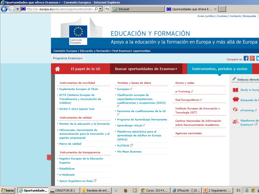Switch to the Intranet tab
Screen dimensions: 259x194
[x=138, y=9]
